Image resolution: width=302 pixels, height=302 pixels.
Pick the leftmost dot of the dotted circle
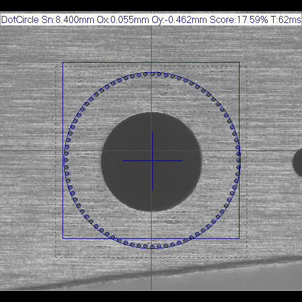point(66,160)
